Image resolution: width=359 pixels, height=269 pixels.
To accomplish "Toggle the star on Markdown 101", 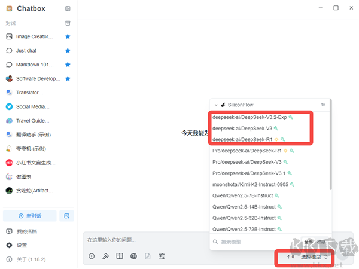I will [68, 65].
